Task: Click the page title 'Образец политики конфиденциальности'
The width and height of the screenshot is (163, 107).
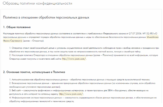Action: (37, 4)
